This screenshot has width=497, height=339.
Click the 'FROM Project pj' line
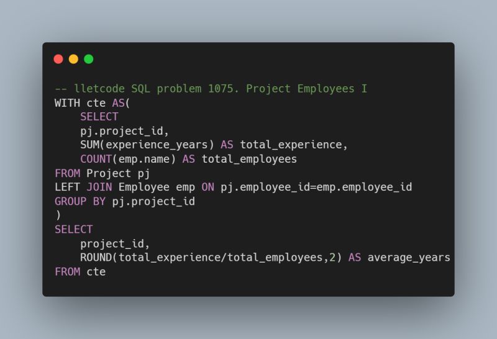click(102, 173)
